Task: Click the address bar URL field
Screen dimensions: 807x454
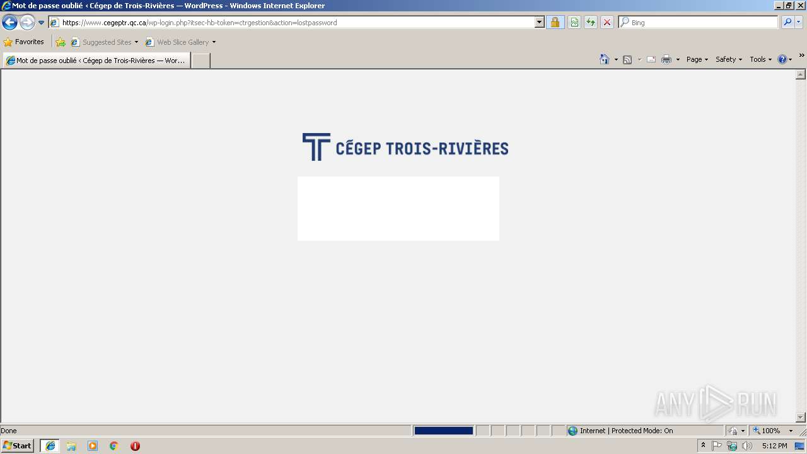Action: point(292,23)
